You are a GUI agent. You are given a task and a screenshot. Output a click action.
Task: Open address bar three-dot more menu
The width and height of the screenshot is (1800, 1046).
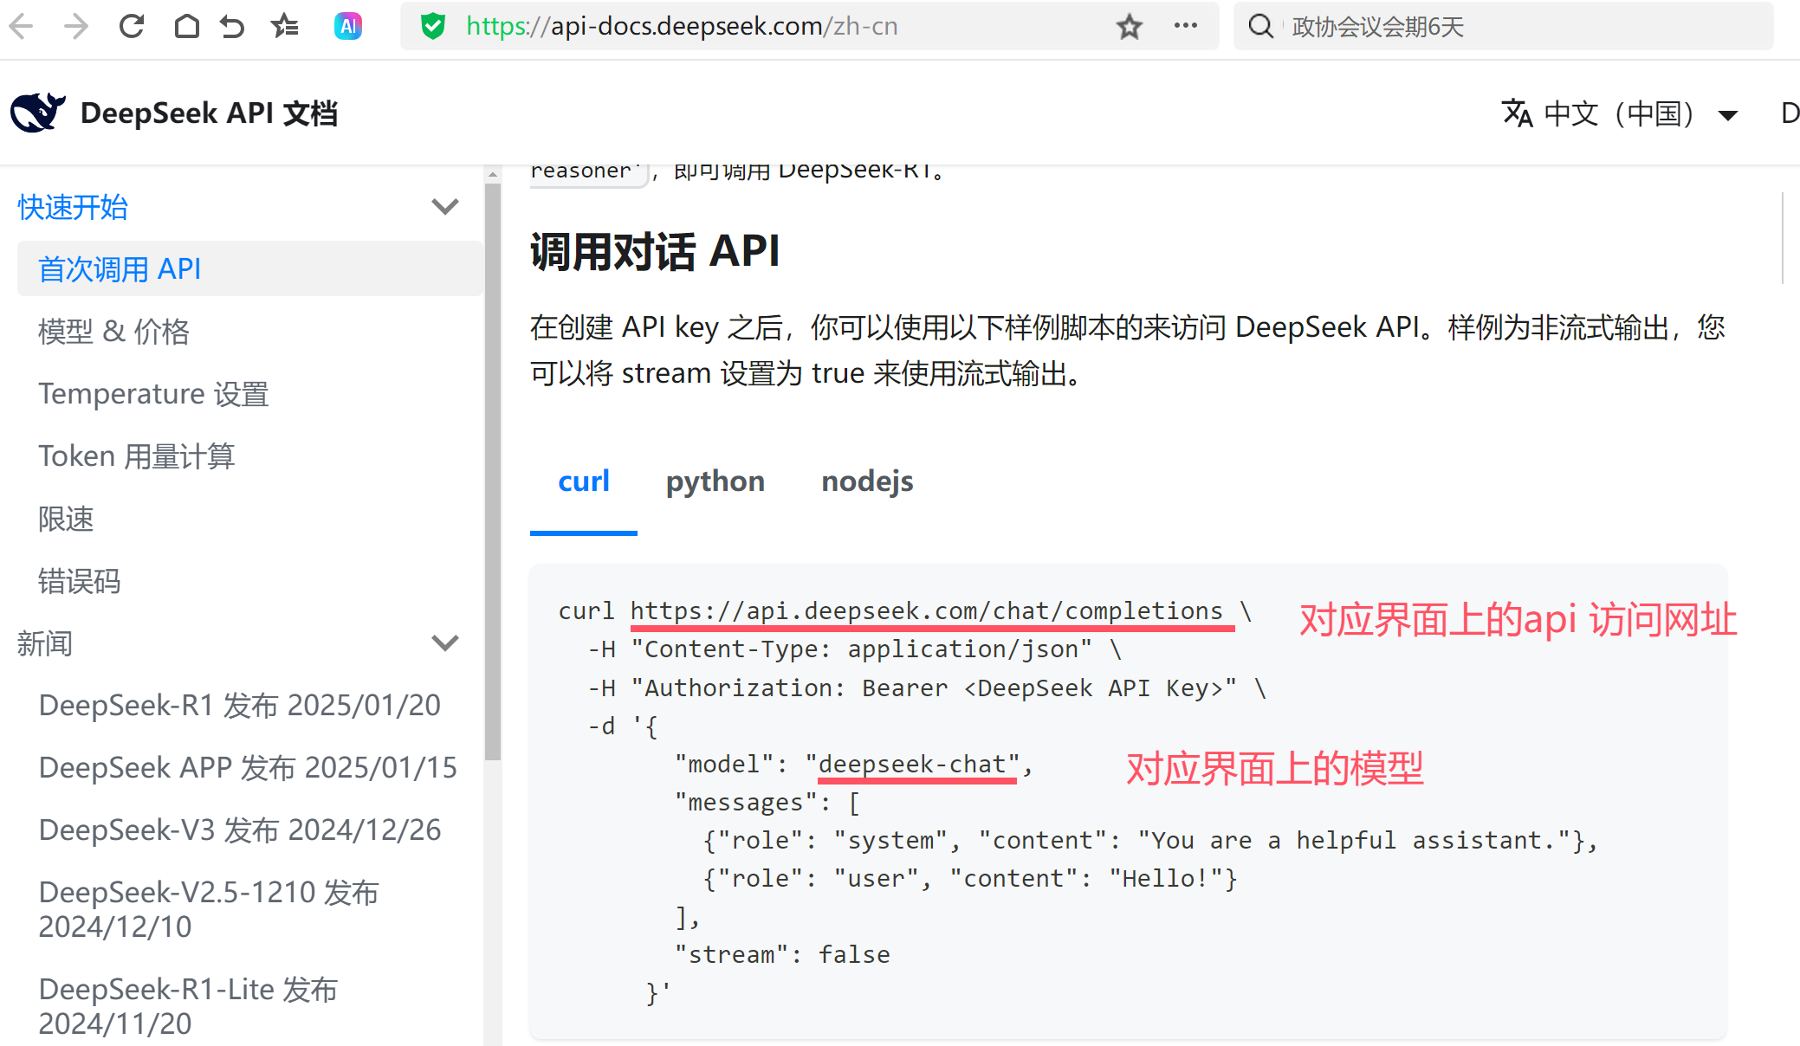coord(1185,26)
